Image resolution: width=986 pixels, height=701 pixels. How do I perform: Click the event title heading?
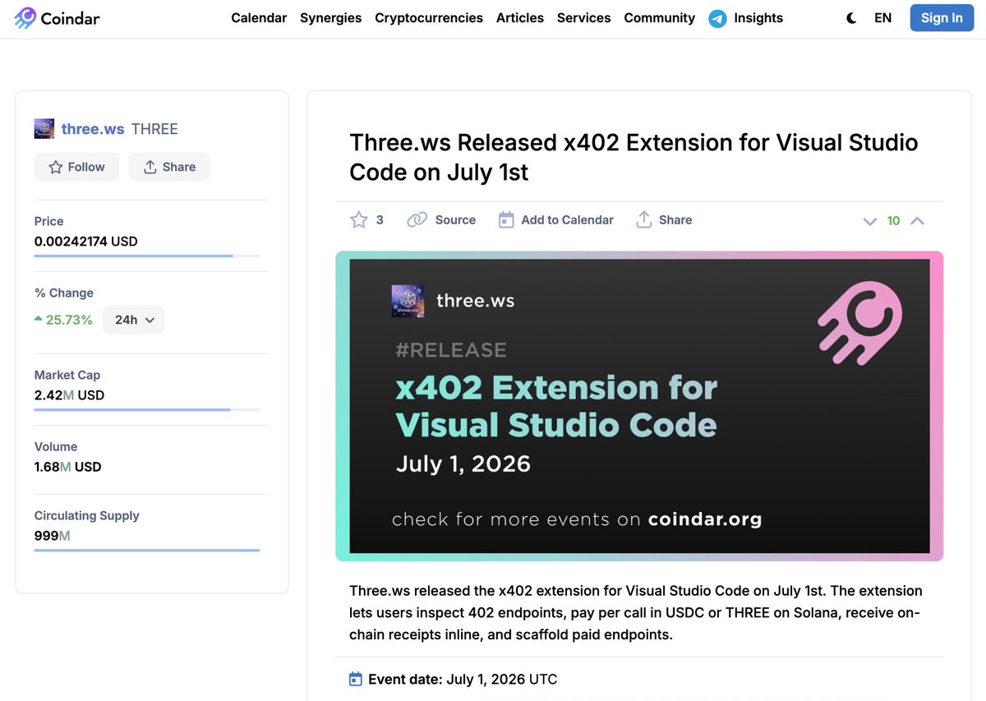[x=634, y=156]
